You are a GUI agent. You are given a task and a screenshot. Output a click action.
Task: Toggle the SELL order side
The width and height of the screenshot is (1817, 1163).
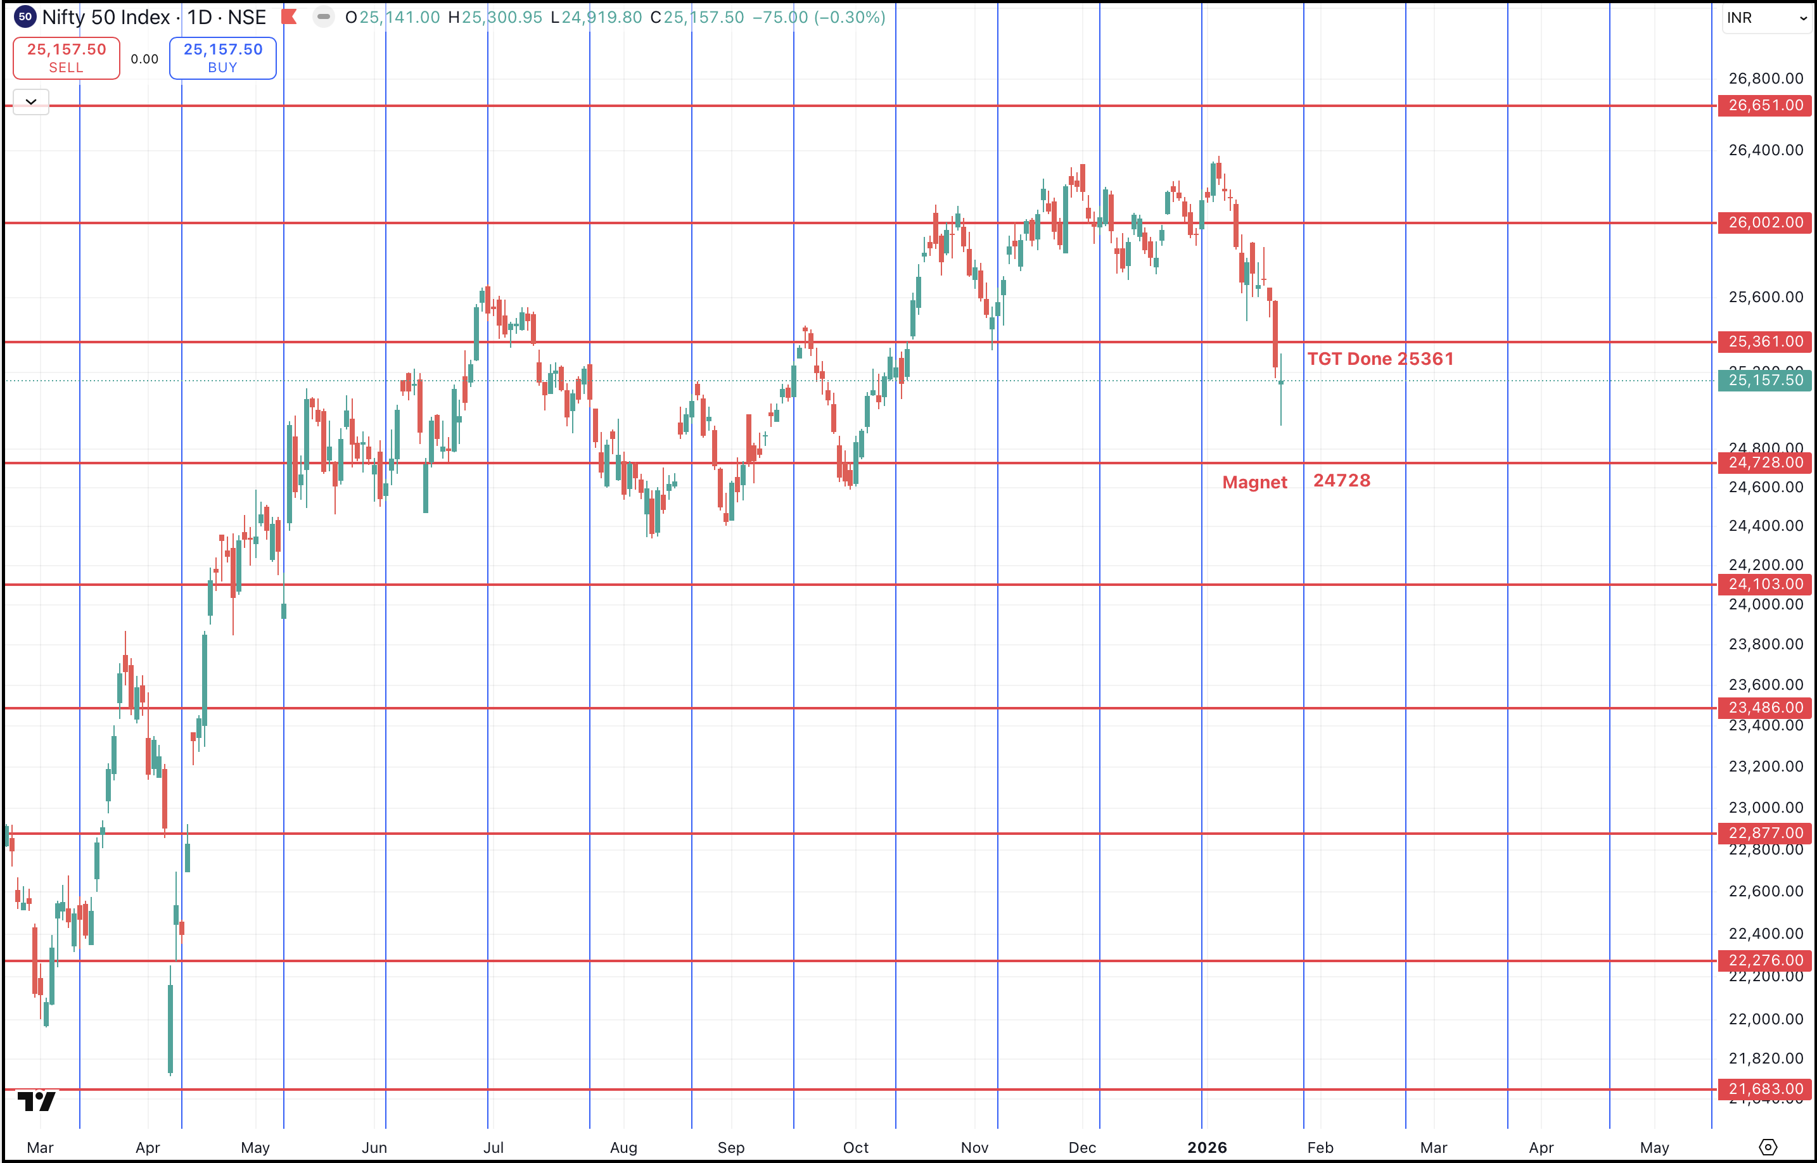(66, 58)
